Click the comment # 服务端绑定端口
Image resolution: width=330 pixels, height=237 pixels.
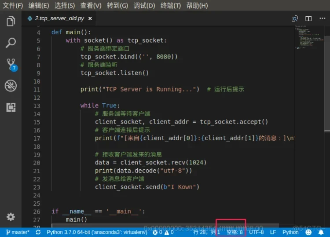pyautogui.click(x=105, y=48)
